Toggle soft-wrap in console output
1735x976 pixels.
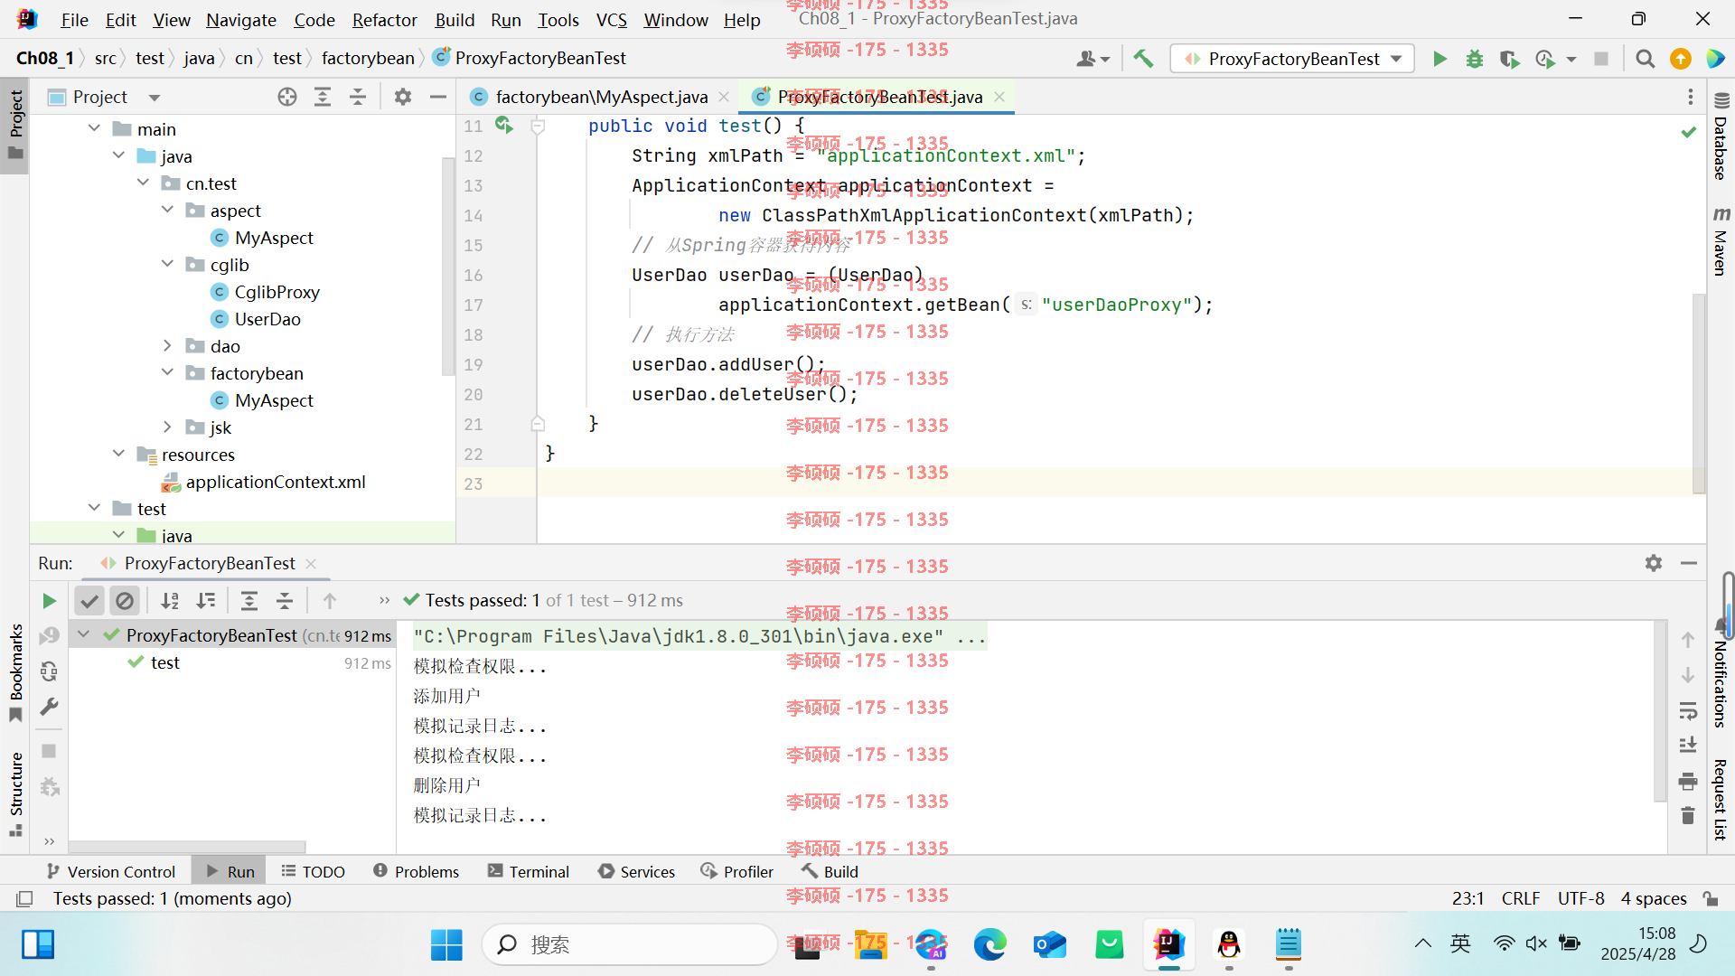click(x=1688, y=711)
